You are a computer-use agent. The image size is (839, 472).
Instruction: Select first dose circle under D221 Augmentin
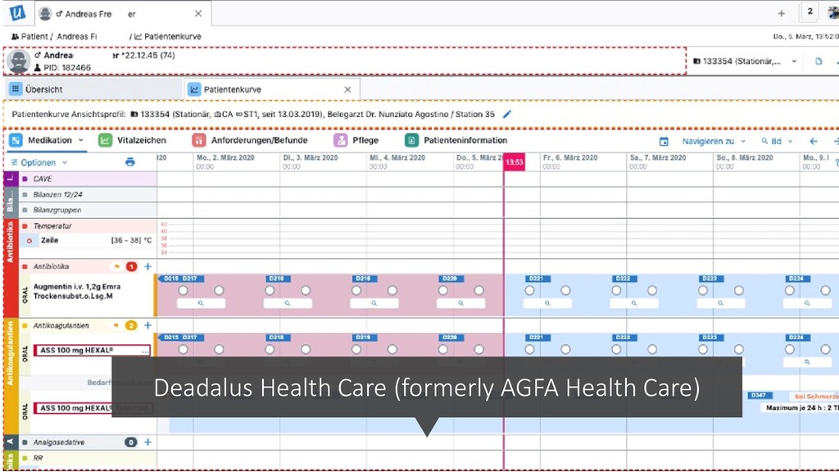point(530,291)
